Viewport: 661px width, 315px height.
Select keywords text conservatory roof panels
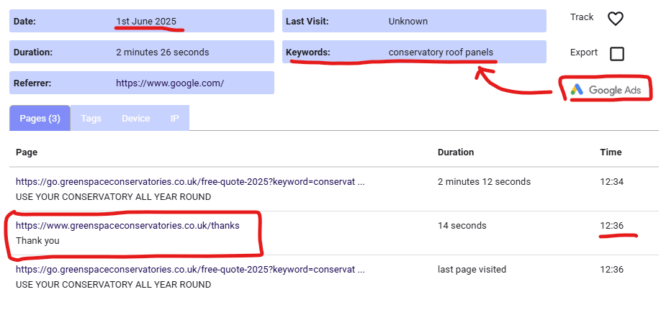pyautogui.click(x=441, y=52)
